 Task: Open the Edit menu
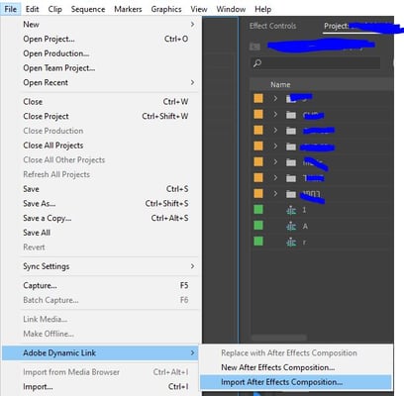point(32,9)
